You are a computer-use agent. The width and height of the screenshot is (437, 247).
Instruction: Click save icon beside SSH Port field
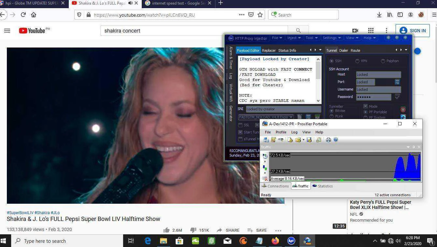coord(397,82)
